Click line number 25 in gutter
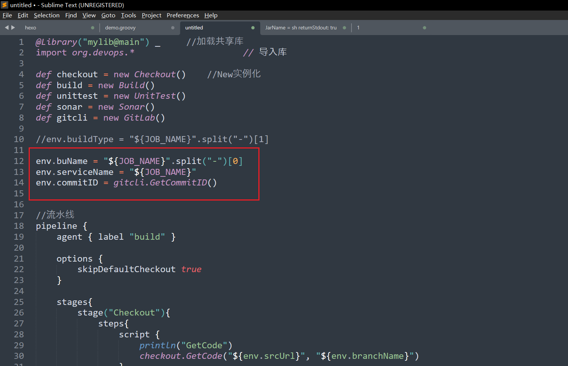Viewport: 568px width, 366px height. 19,302
